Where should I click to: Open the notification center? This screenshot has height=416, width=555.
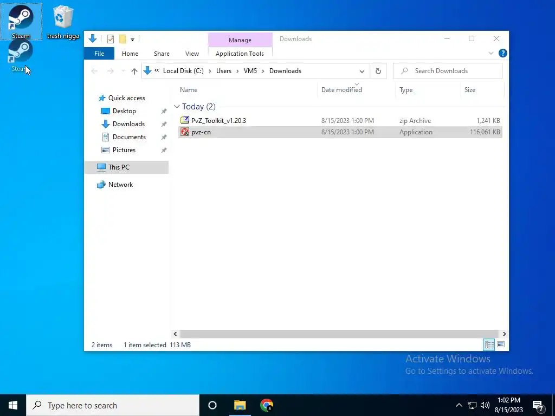coord(538,405)
